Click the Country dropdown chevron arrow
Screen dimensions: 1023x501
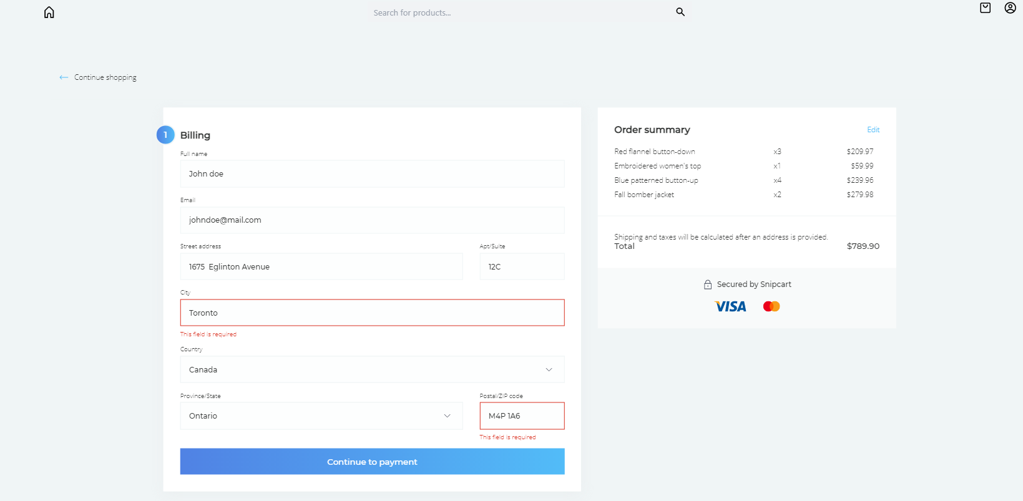point(549,369)
